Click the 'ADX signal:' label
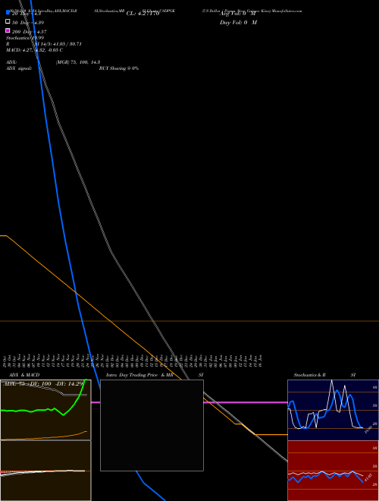 (19, 68)
